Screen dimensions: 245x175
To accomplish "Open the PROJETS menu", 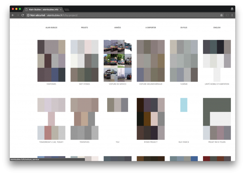I will tap(85, 28).
